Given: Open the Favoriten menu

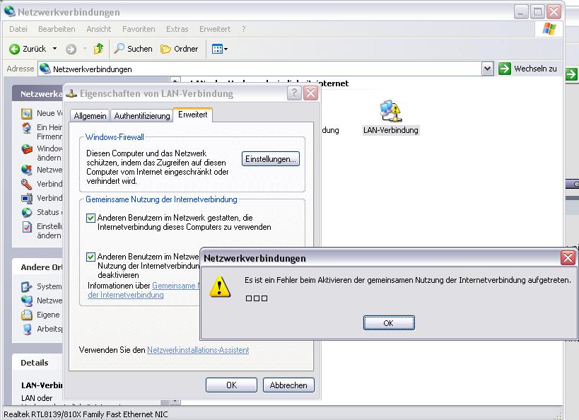Looking at the screenshot, I should point(138,29).
